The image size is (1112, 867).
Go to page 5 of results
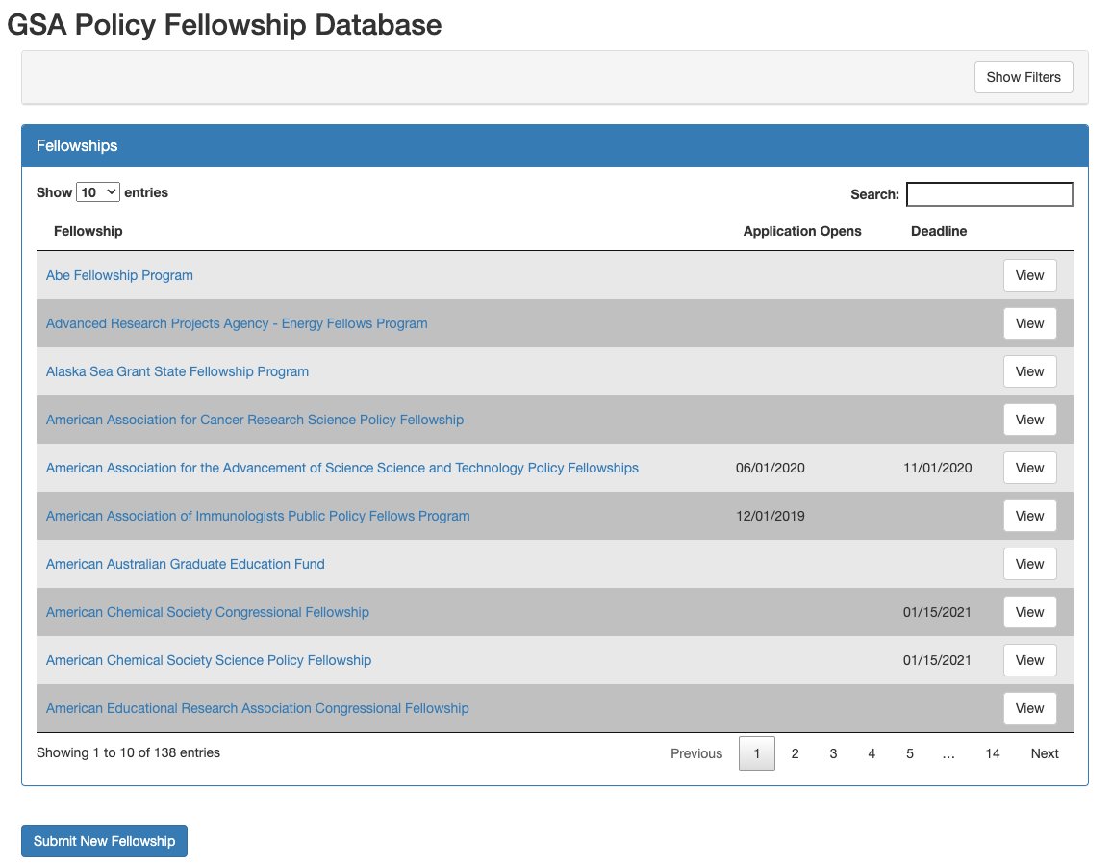click(910, 753)
